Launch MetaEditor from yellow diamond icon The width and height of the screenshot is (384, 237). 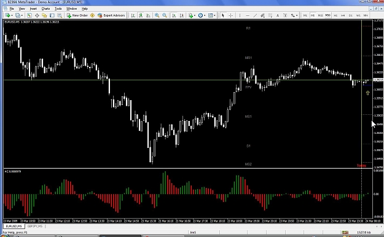[x=92, y=15]
